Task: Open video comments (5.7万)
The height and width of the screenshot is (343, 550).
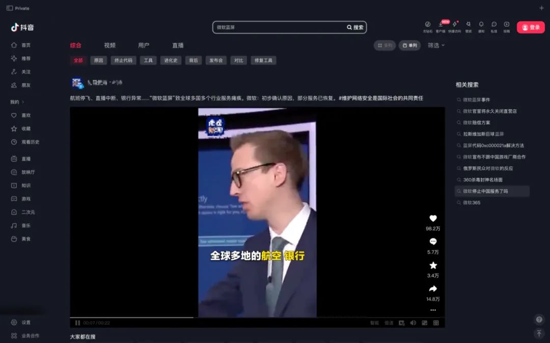Action: click(433, 241)
